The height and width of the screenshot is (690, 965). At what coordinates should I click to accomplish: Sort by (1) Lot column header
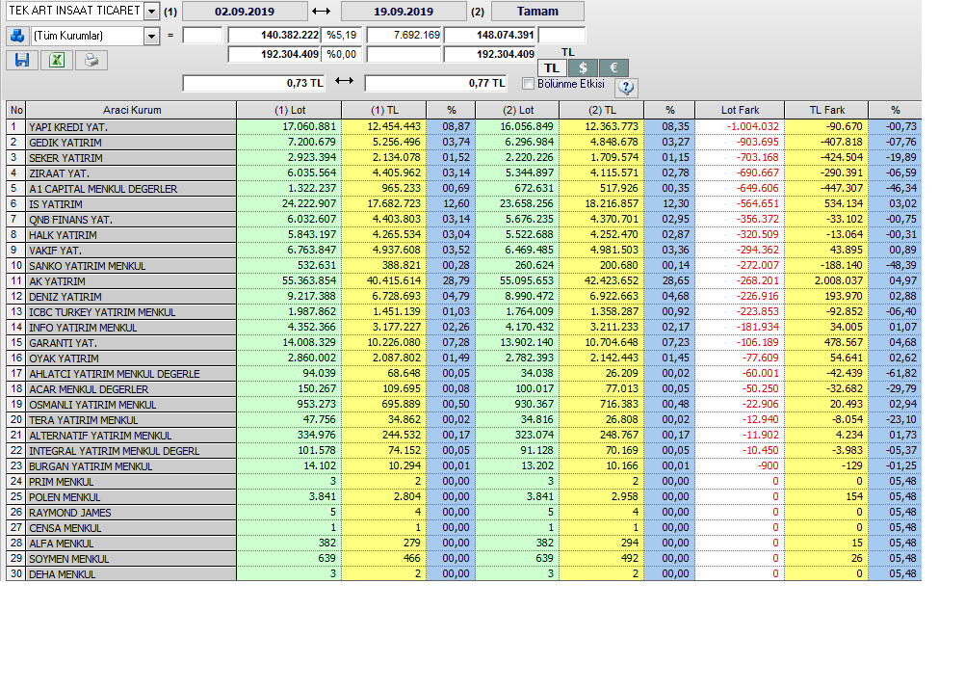[289, 110]
